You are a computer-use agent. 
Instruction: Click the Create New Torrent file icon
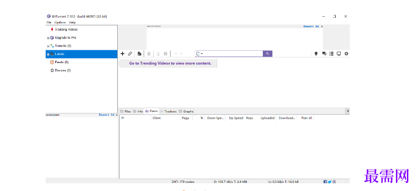[x=139, y=54]
